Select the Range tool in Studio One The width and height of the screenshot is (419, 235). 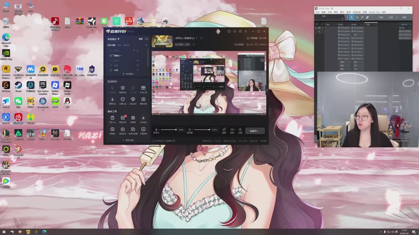(x=357, y=17)
